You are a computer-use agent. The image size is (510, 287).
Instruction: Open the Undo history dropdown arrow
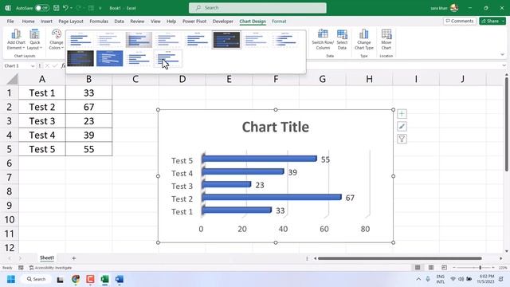[x=71, y=8]
